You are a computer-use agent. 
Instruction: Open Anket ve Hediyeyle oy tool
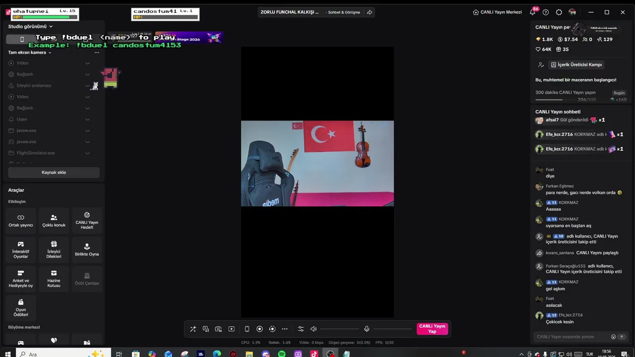pos(21,279)
